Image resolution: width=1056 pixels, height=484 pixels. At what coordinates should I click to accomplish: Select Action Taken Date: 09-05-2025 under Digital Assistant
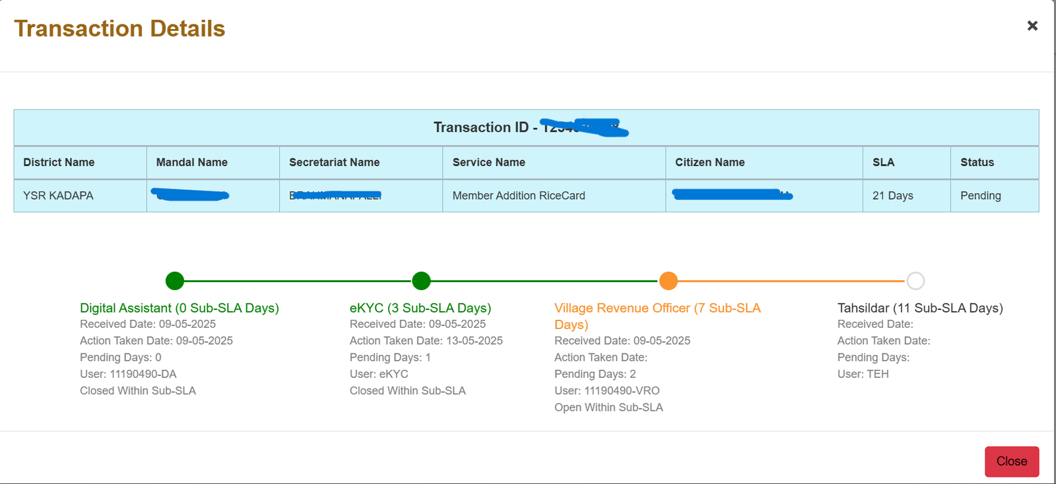click(156, 341)
